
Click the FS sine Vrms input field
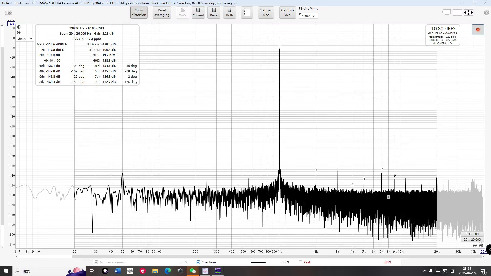tap(308, 16)
